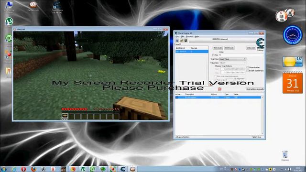Select the highlighted entry in the address table

click(218, 97)
